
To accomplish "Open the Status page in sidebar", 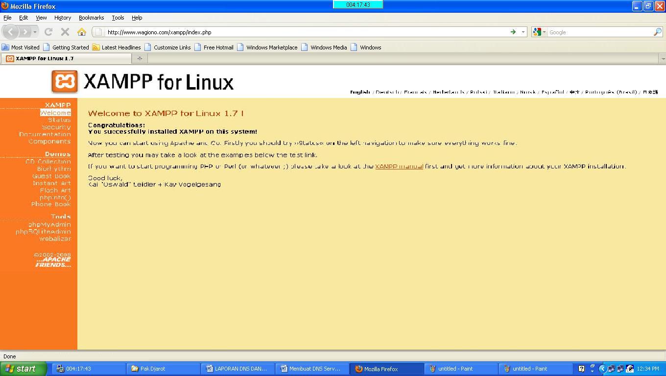I will pyautogui.click(x=59, y=120).
